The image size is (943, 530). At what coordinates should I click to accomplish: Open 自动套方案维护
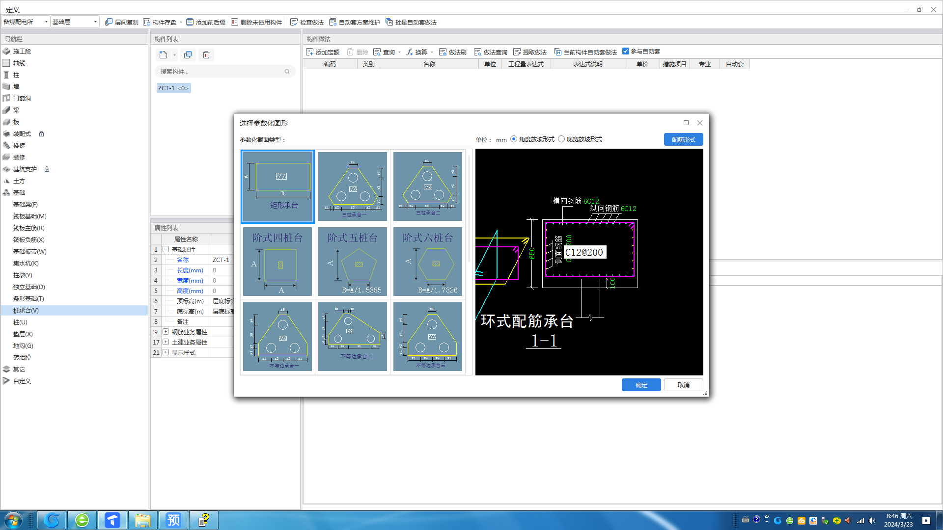click(355, 22)
